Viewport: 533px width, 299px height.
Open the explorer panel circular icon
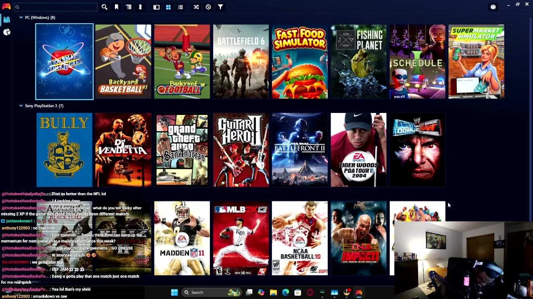(x=208, y=7)
